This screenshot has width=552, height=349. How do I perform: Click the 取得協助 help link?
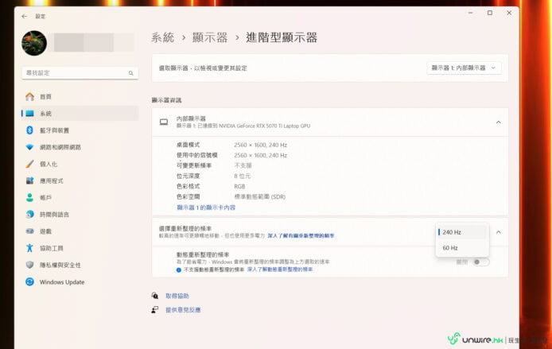click(x=177, y=296)
